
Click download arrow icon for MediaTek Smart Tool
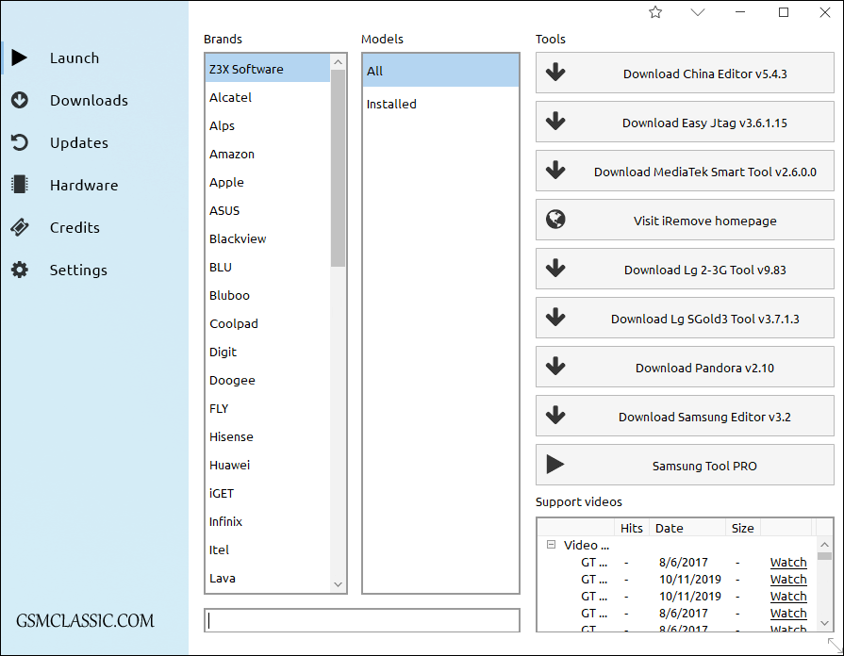tap(555, 170)
